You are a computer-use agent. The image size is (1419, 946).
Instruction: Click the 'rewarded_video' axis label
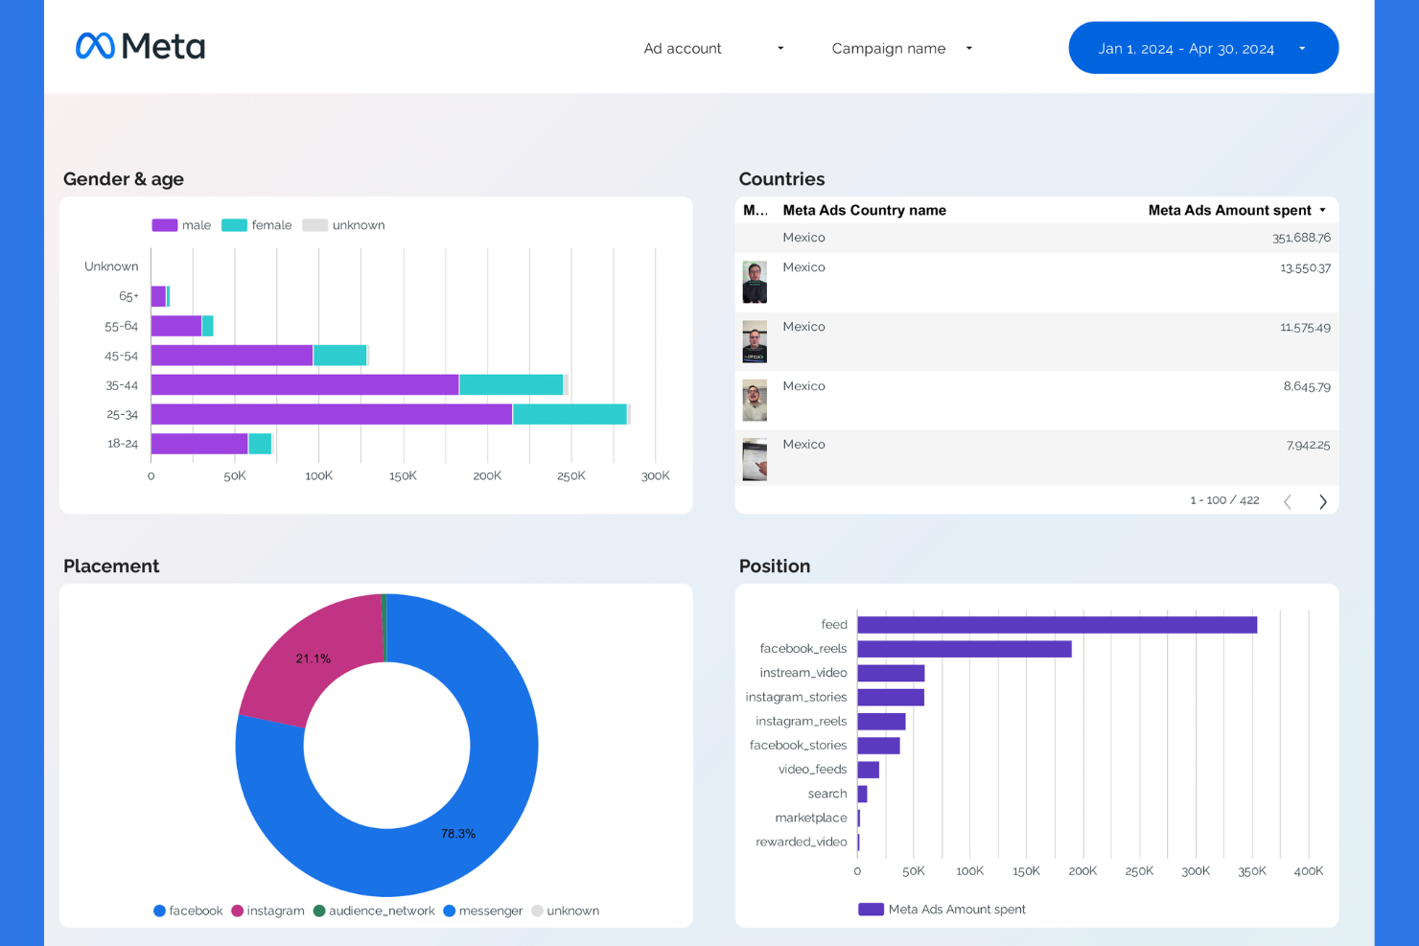pyautogui.click(x=802, y=842)
